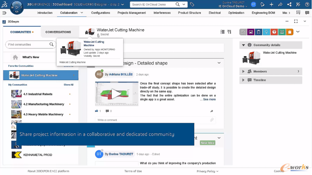This screenshot has height=175, width=312.
Task: Open Adriana BOLLÉE profile link
Action: pos(120,75)
